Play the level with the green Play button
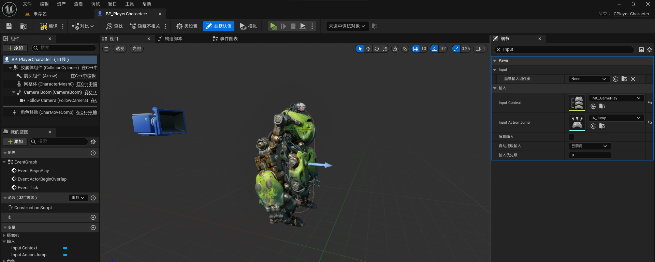Screen dimensions: 655x262 273,26
